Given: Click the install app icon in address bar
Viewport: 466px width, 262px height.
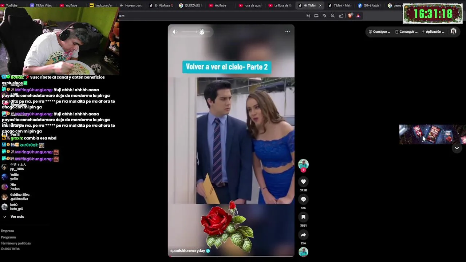Looking at the screenshot, I should click(316, 16).
